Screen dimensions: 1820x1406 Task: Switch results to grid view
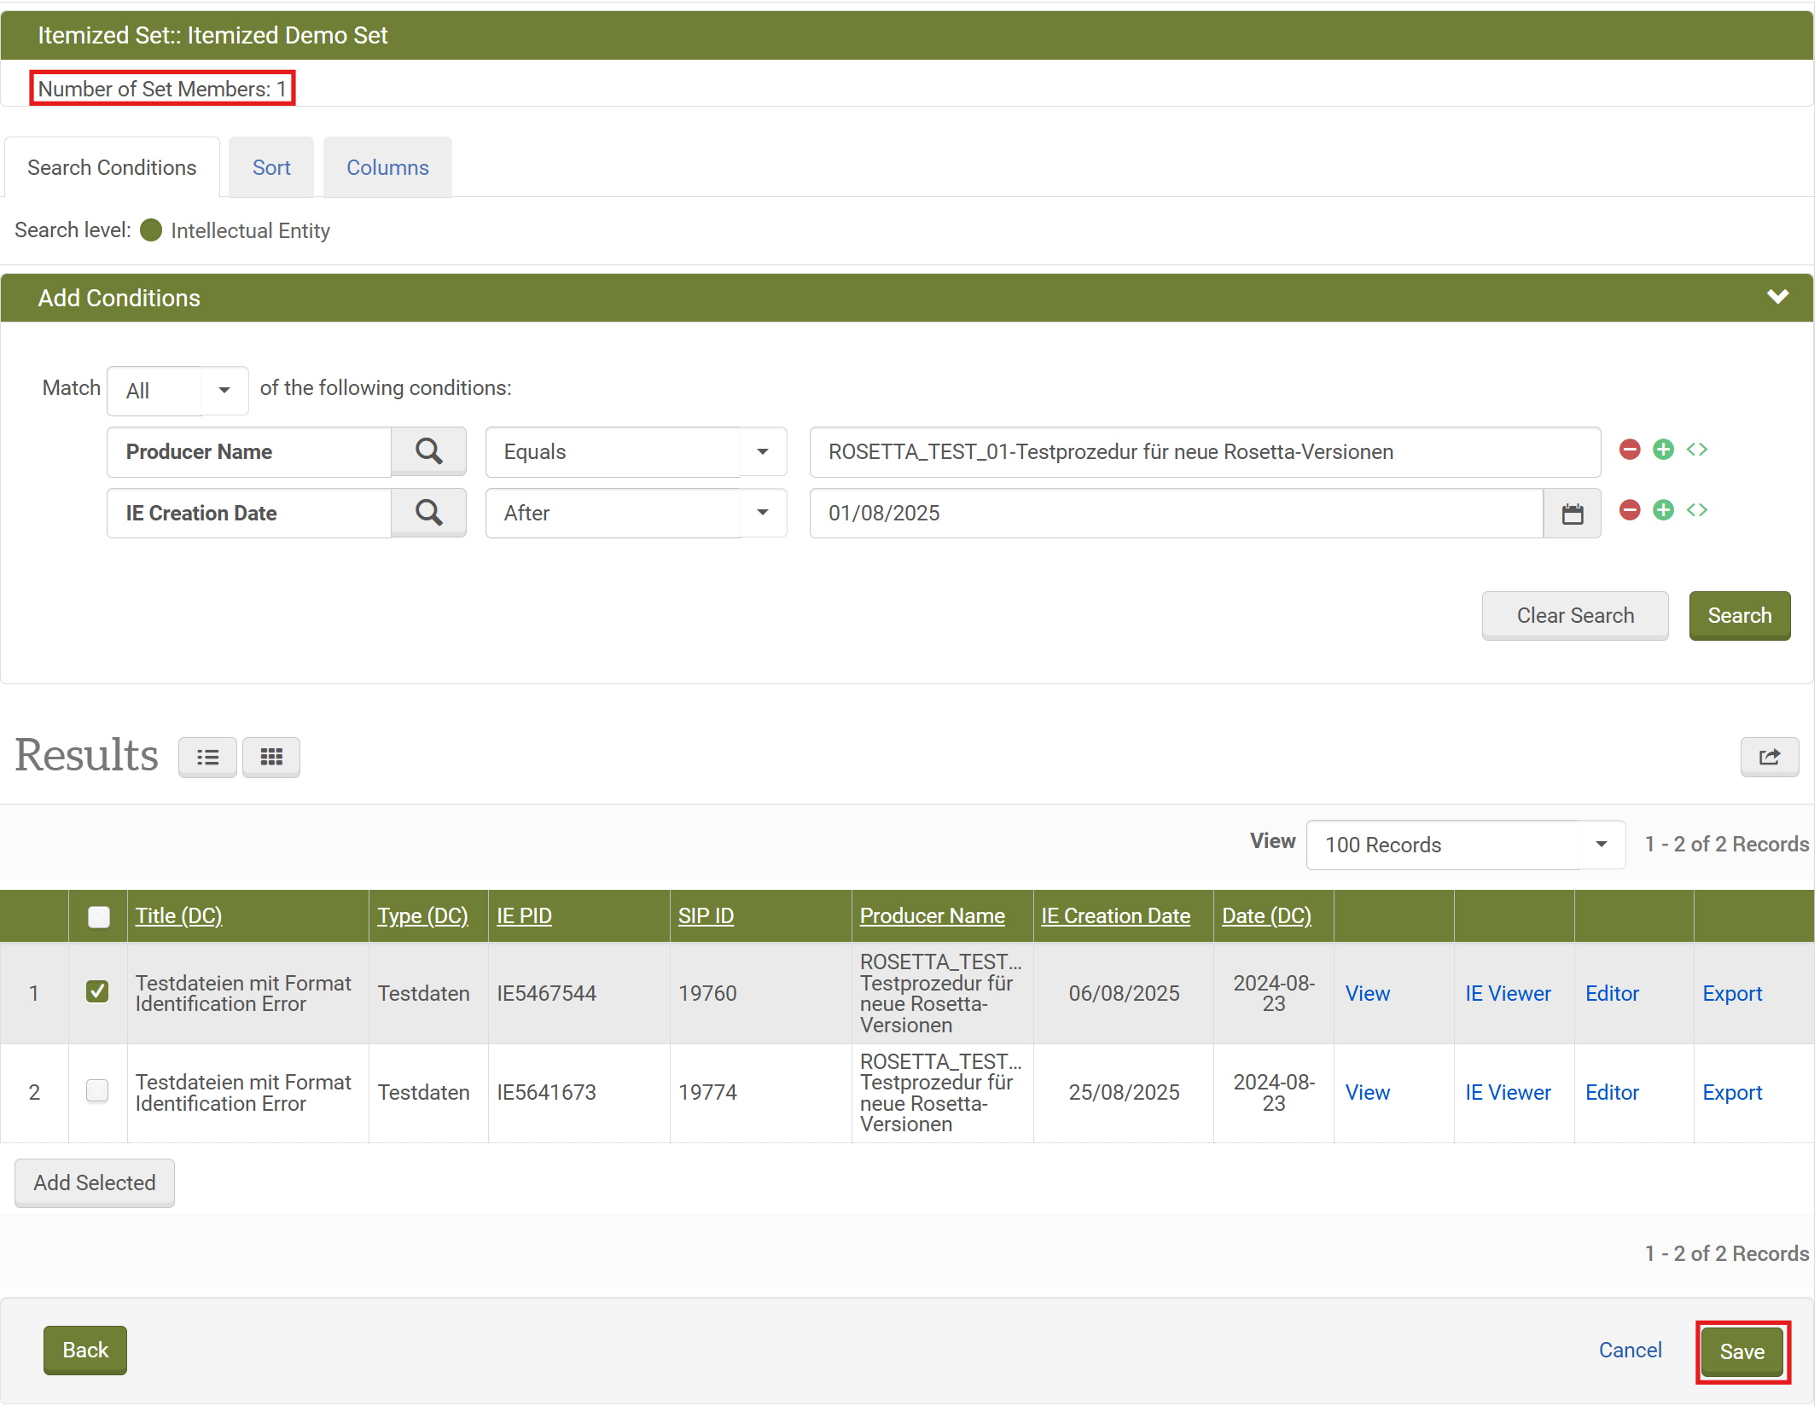point(271,757)
